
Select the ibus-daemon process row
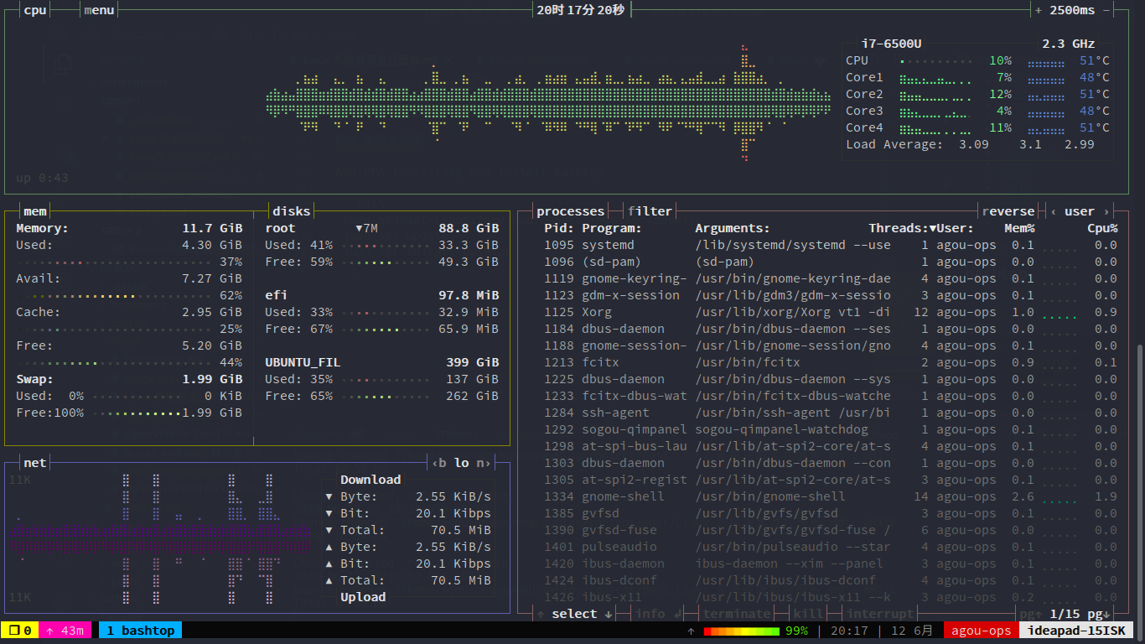(830, 563)
